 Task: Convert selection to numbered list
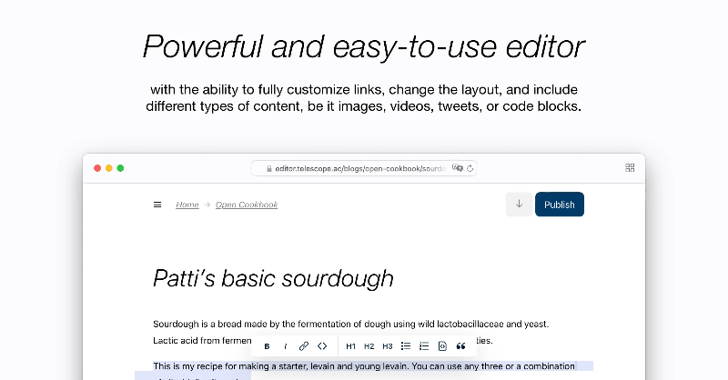click(424, 346)
